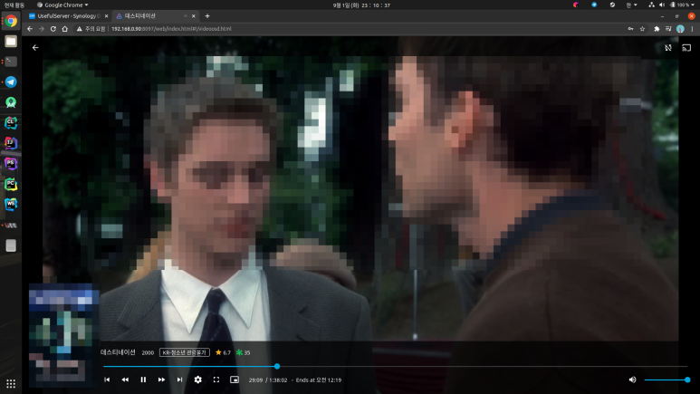Open the browser home page

coord(64,29)
